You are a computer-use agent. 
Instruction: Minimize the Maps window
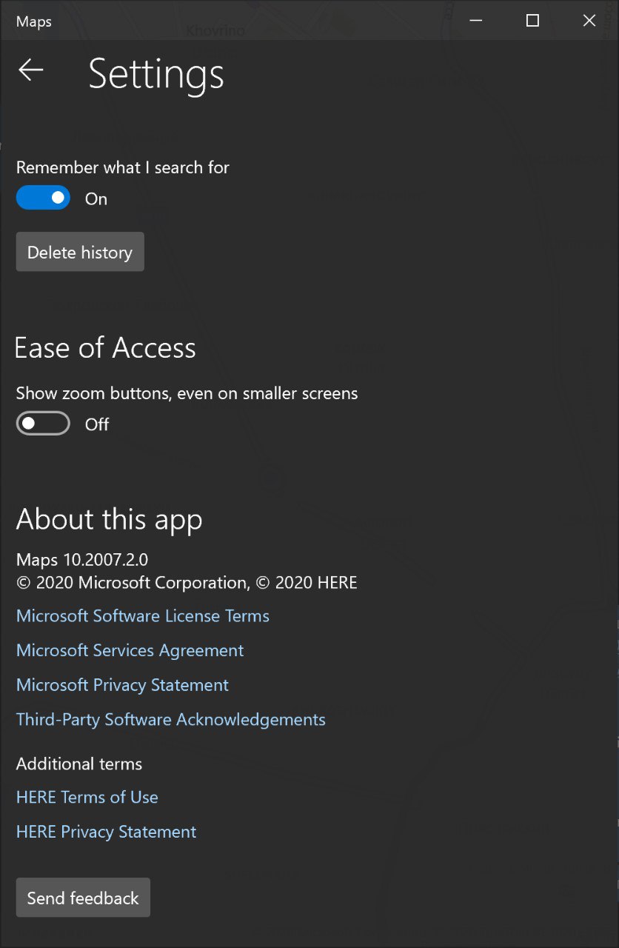point(475,20)
